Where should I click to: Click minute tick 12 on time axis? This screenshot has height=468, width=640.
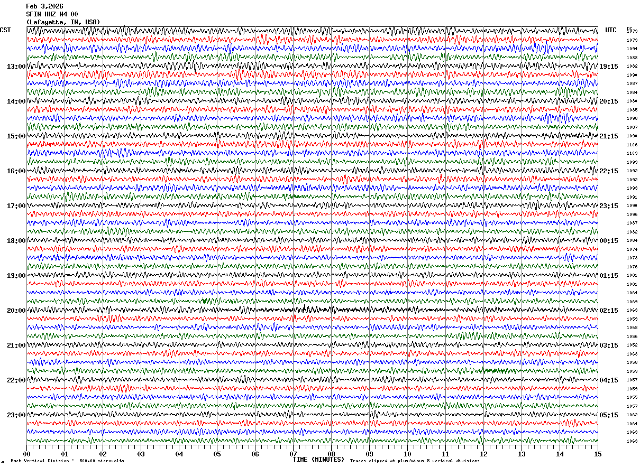tap(483, 454)
